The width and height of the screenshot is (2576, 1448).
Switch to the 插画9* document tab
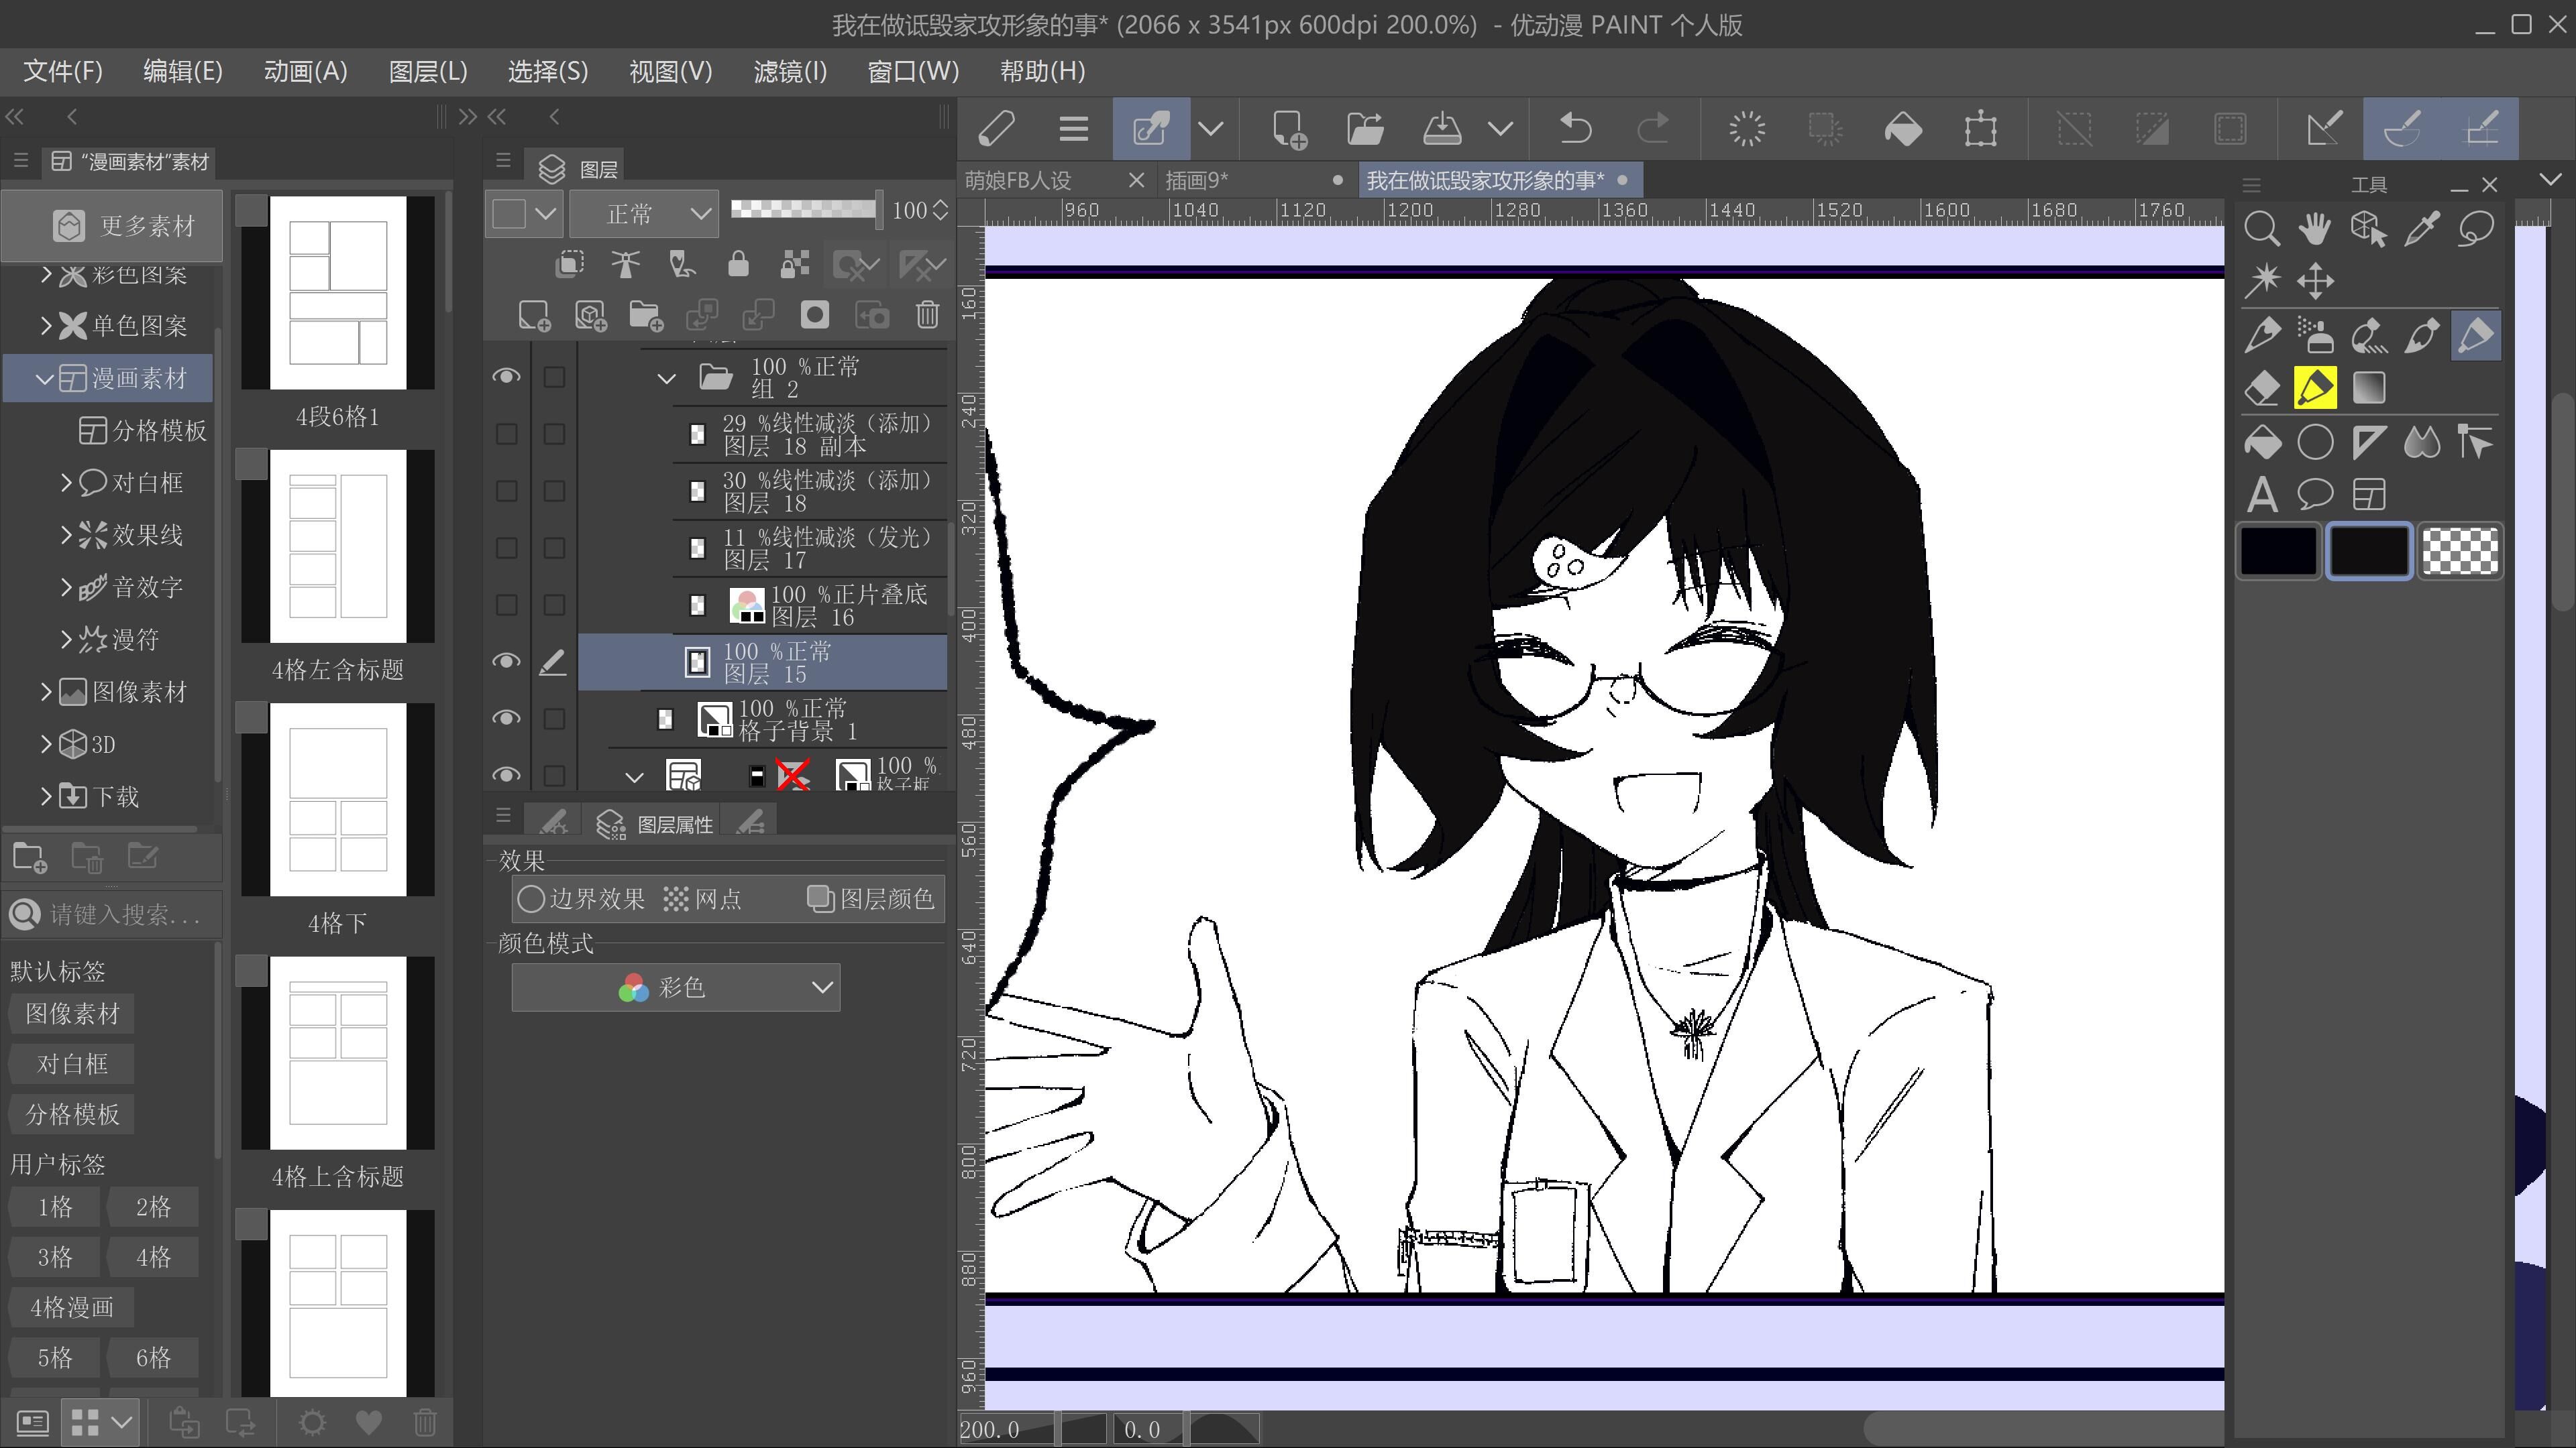pos(1196,181)
